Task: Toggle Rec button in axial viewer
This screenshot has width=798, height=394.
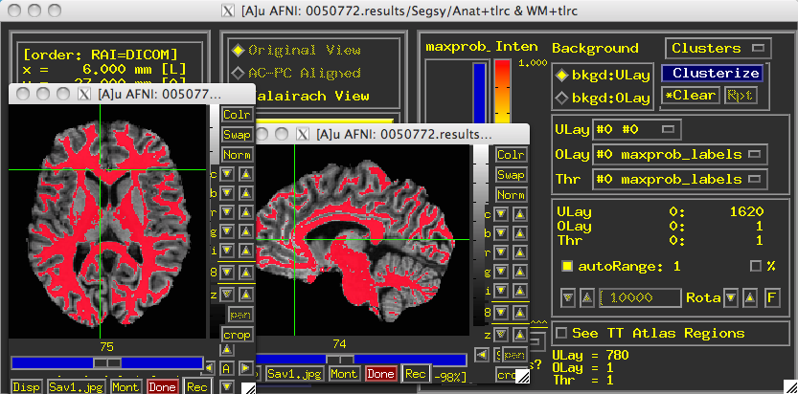Action: (x=197, y=387)
